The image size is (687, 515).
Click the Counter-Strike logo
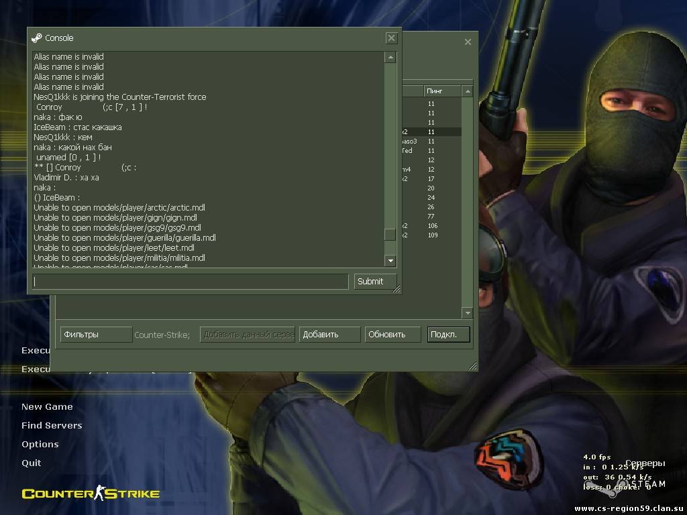coord(91,493)
